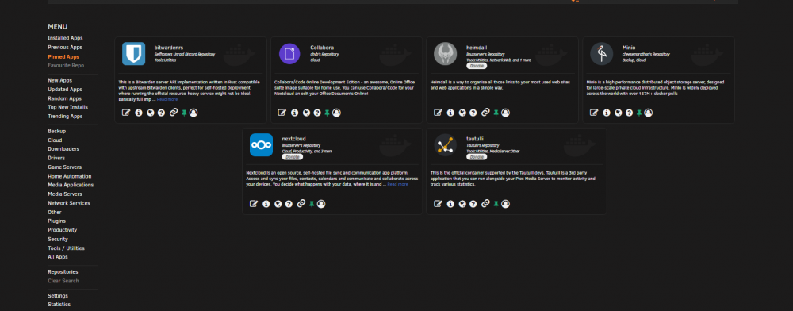The image size is (793, 311).
Task: Click the Donate button on the tautulli card
Action: (477, 157)
